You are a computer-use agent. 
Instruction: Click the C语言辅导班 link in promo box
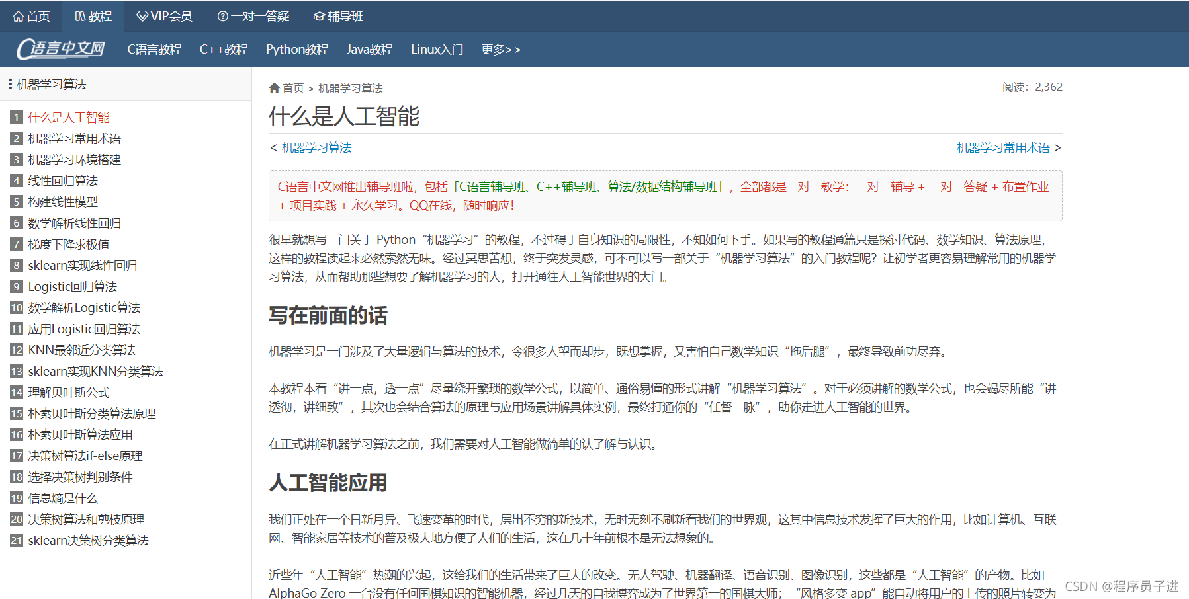tap(493, 187)
